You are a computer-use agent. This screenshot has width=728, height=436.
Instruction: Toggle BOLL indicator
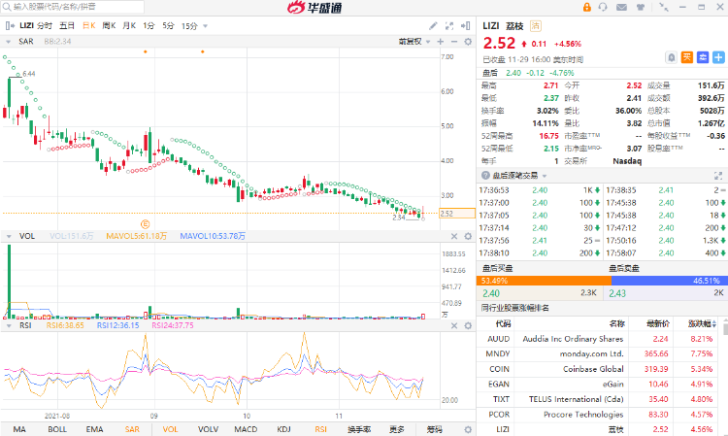point(57,429)
